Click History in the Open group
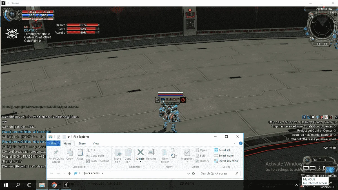 (202, 161)
